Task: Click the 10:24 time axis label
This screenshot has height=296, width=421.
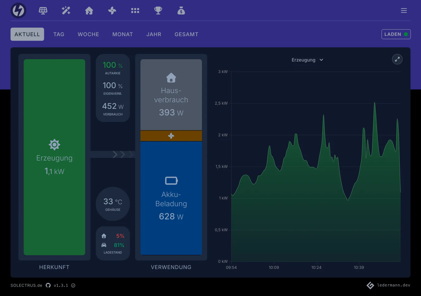Action: click(x=316, y=267)
